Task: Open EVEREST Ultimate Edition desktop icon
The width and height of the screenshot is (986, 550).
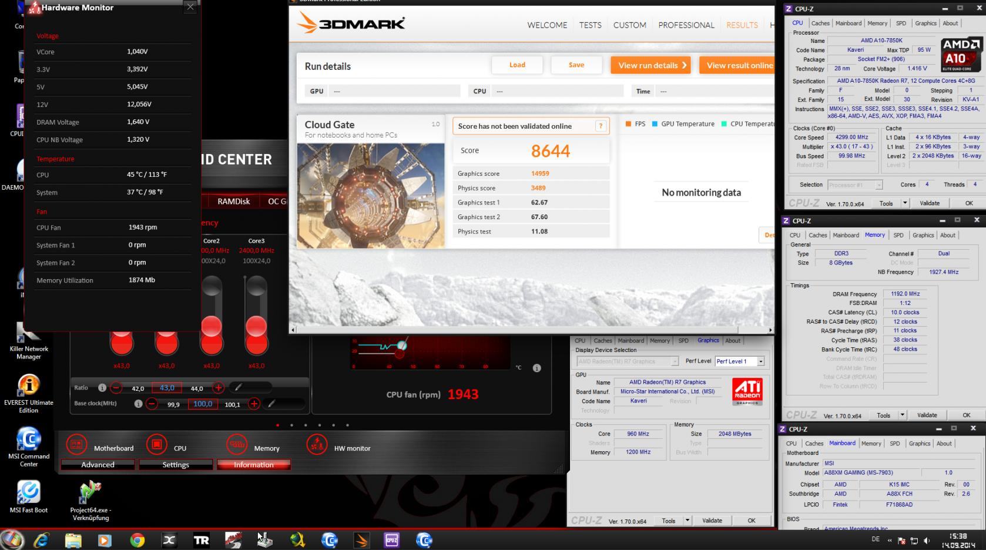Action: pos(28,394)
